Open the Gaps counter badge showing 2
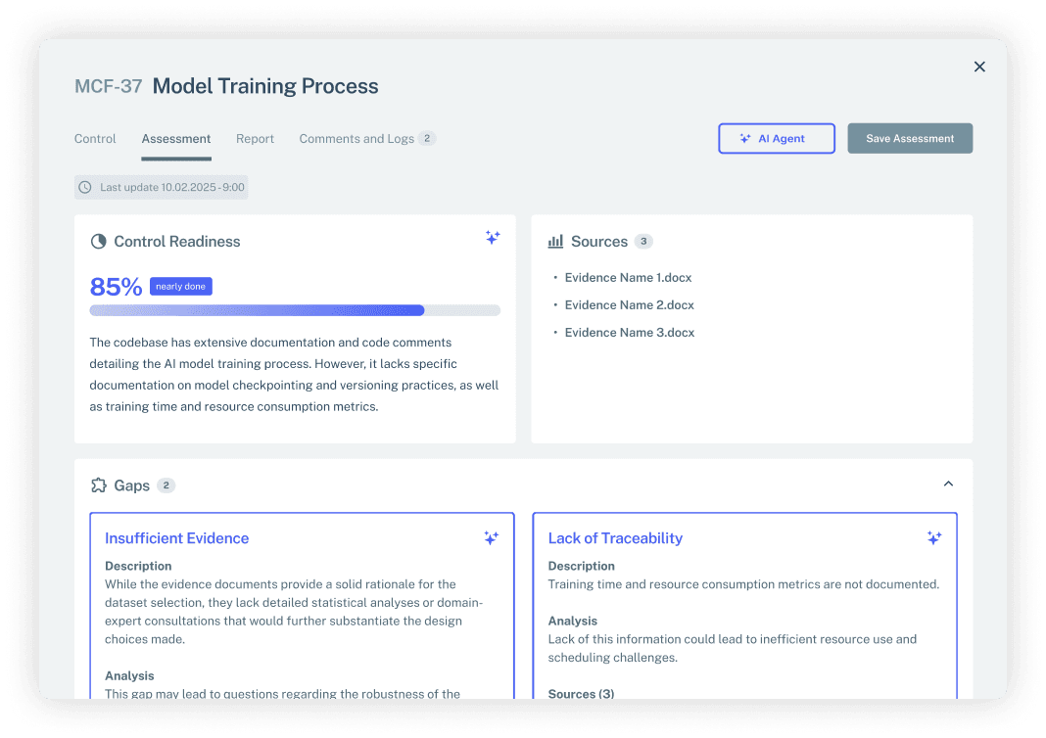Viewport: 1046px width, 738px height. click(166, 484)
